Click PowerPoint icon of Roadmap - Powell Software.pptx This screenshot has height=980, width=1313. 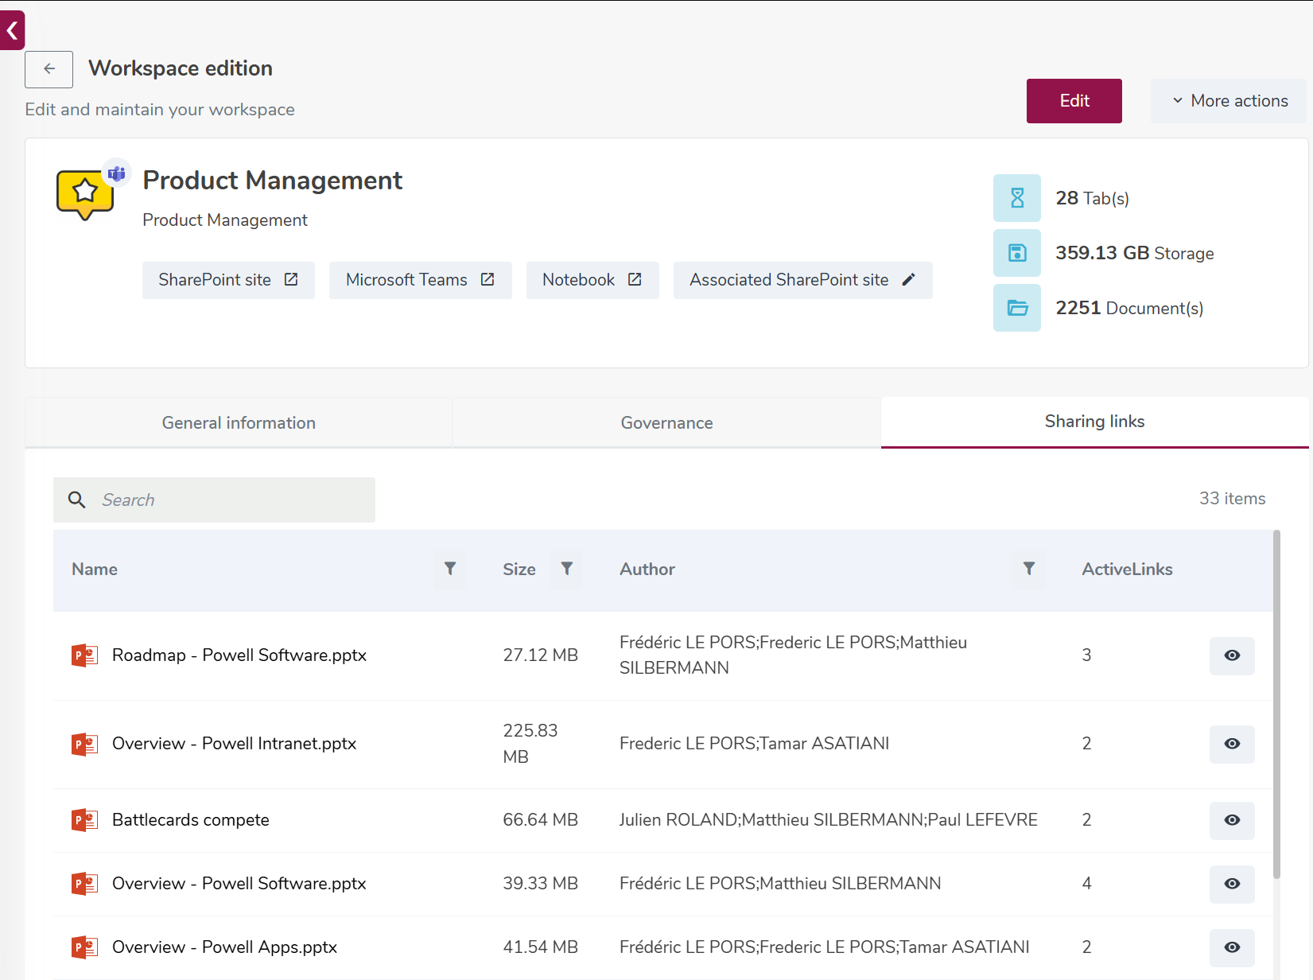coord(84,655)
